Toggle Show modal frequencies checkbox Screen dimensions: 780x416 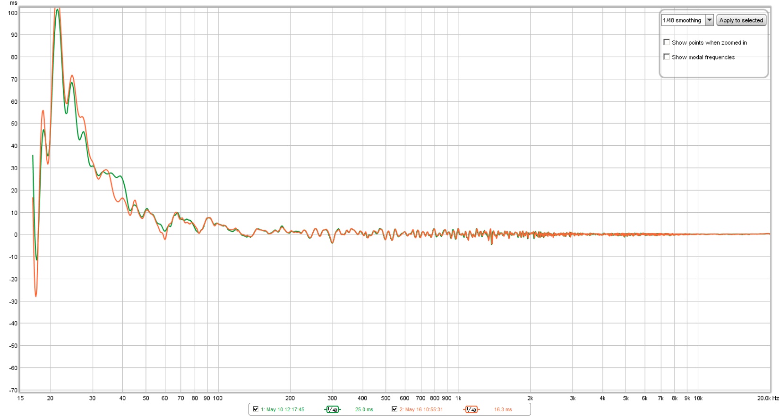667,57
